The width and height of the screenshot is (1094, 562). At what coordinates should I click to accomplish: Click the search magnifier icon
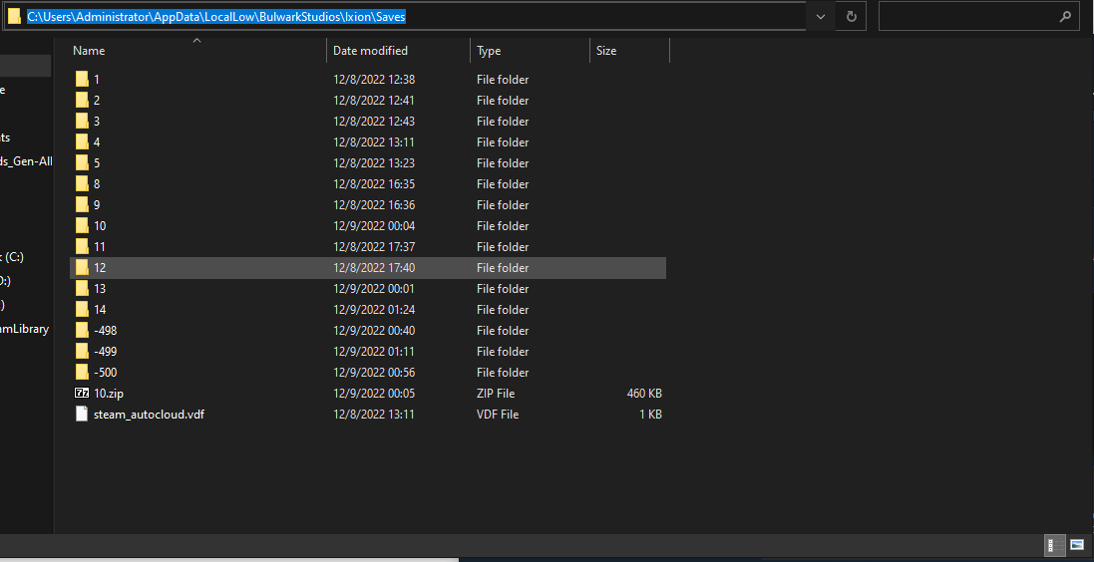1066,17
